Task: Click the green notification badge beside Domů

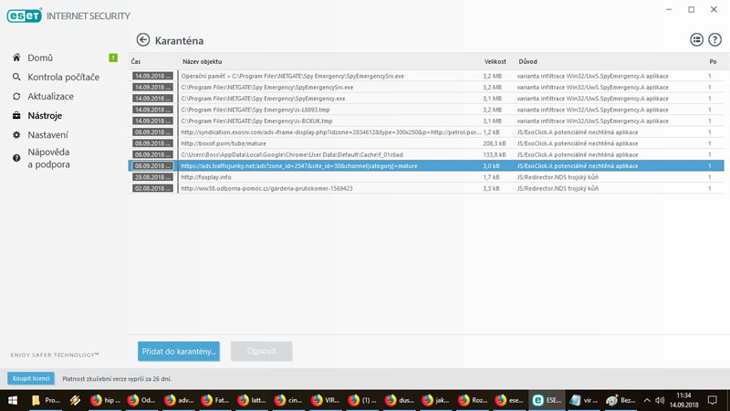Action: (113, 58)
